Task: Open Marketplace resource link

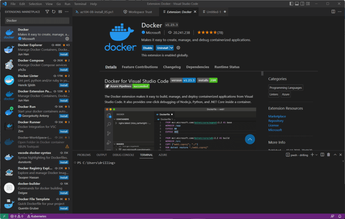Action: click(x=277, y=116)
